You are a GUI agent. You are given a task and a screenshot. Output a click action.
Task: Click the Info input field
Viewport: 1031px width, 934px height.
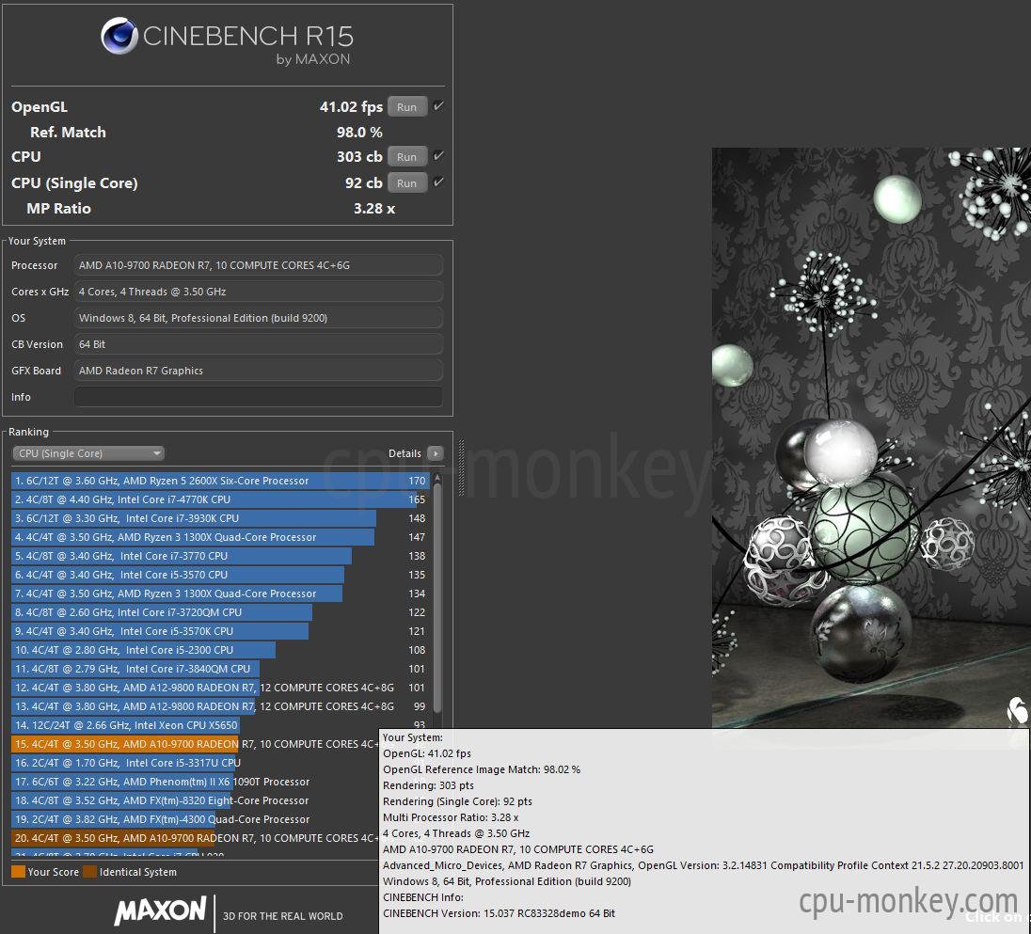click(258, 397)
